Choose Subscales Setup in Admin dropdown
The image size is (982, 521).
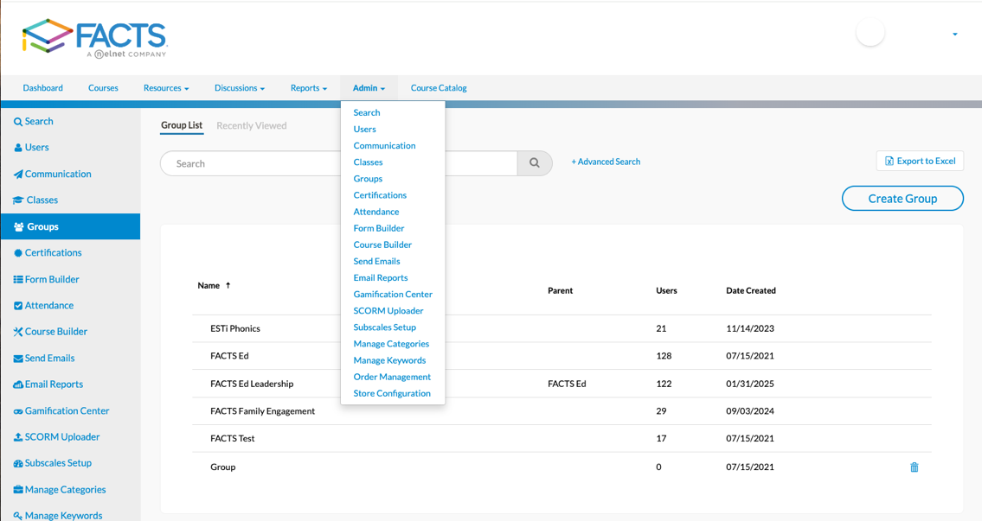coord(384,327)
